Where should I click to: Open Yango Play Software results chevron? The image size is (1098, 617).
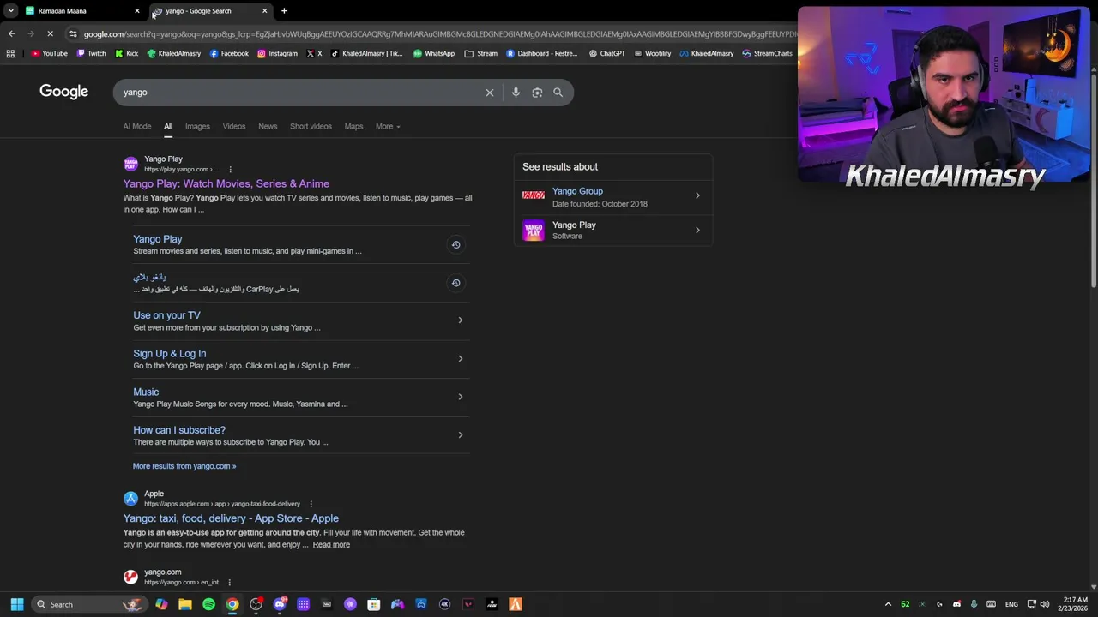coord(697,230)
